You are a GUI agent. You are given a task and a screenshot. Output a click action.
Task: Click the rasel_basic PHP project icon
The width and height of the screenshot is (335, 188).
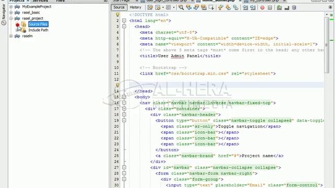(x=17, y=13)
